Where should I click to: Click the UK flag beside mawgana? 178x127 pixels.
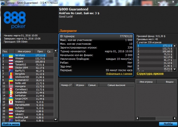pyautogui.click(x=11, y=86)
